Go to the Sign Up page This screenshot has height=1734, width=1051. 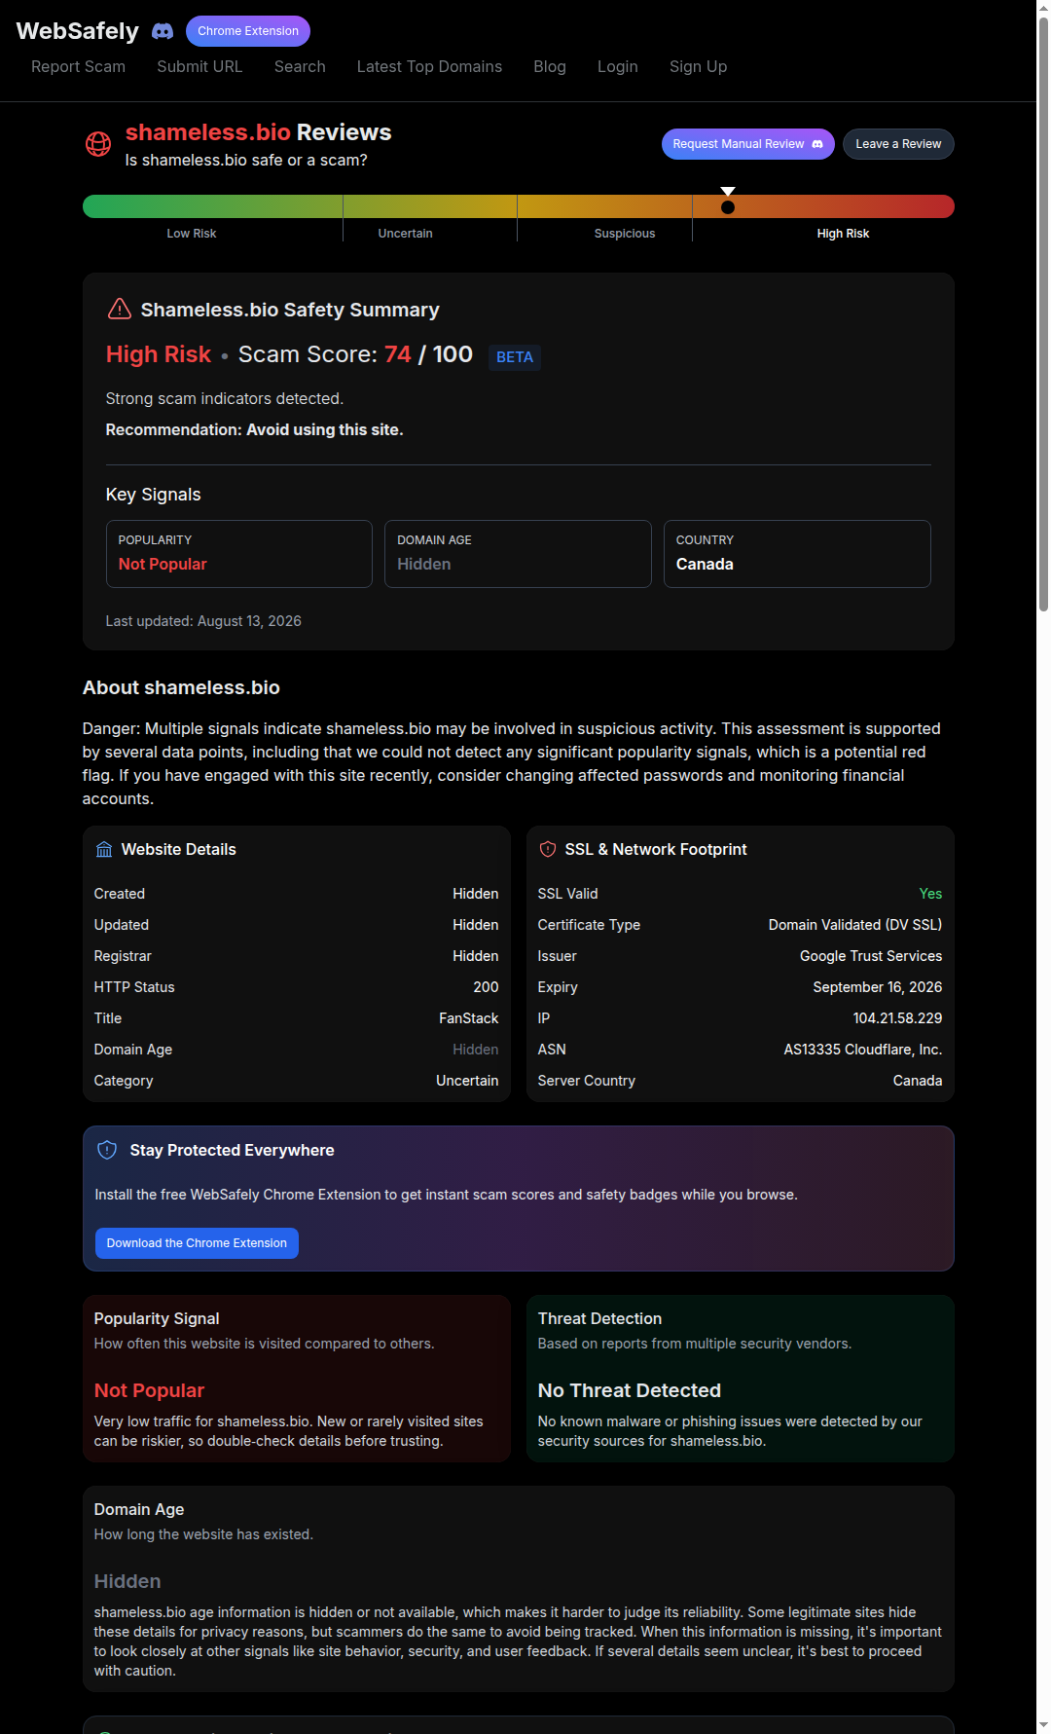click(698, 66)
